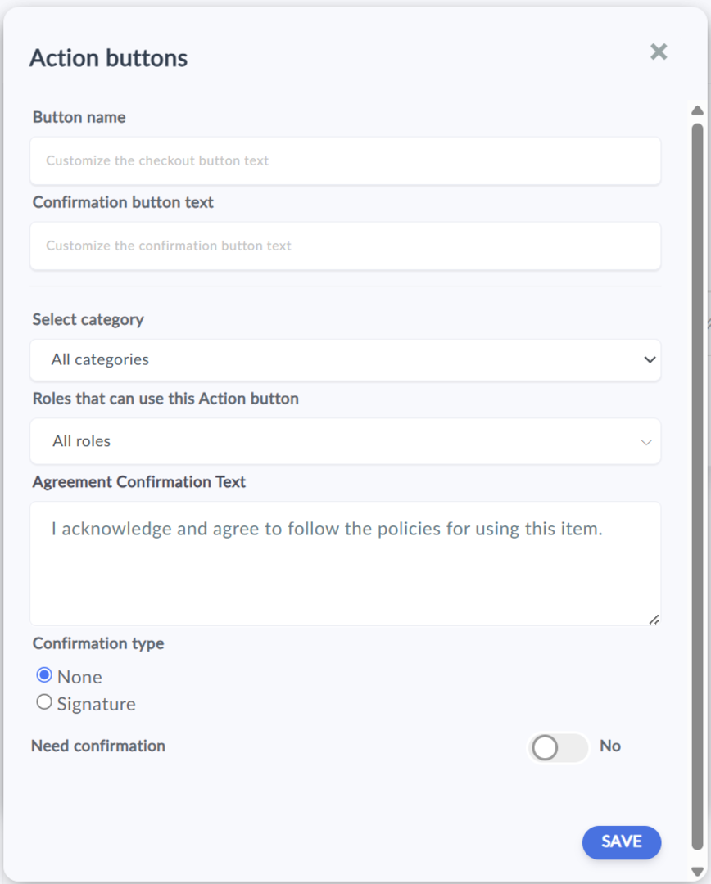Focus the Confirmation button text field
The width and height of the screenshot is (711, 884).
point(345,246)
